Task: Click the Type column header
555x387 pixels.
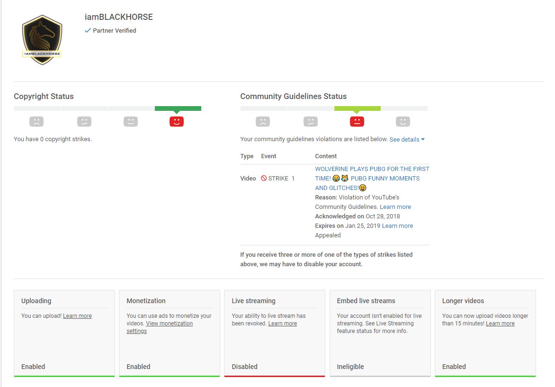Action: coord(247,156)
